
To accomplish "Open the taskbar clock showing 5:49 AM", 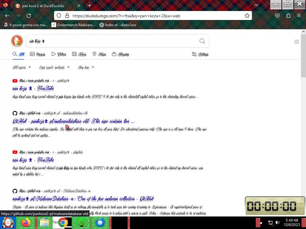I will [292, 222].
